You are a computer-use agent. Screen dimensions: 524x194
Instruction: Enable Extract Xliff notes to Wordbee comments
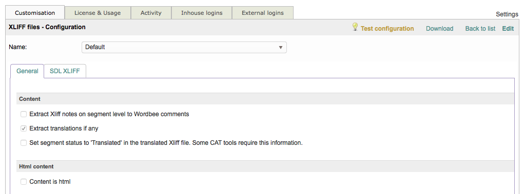[24, 114]
